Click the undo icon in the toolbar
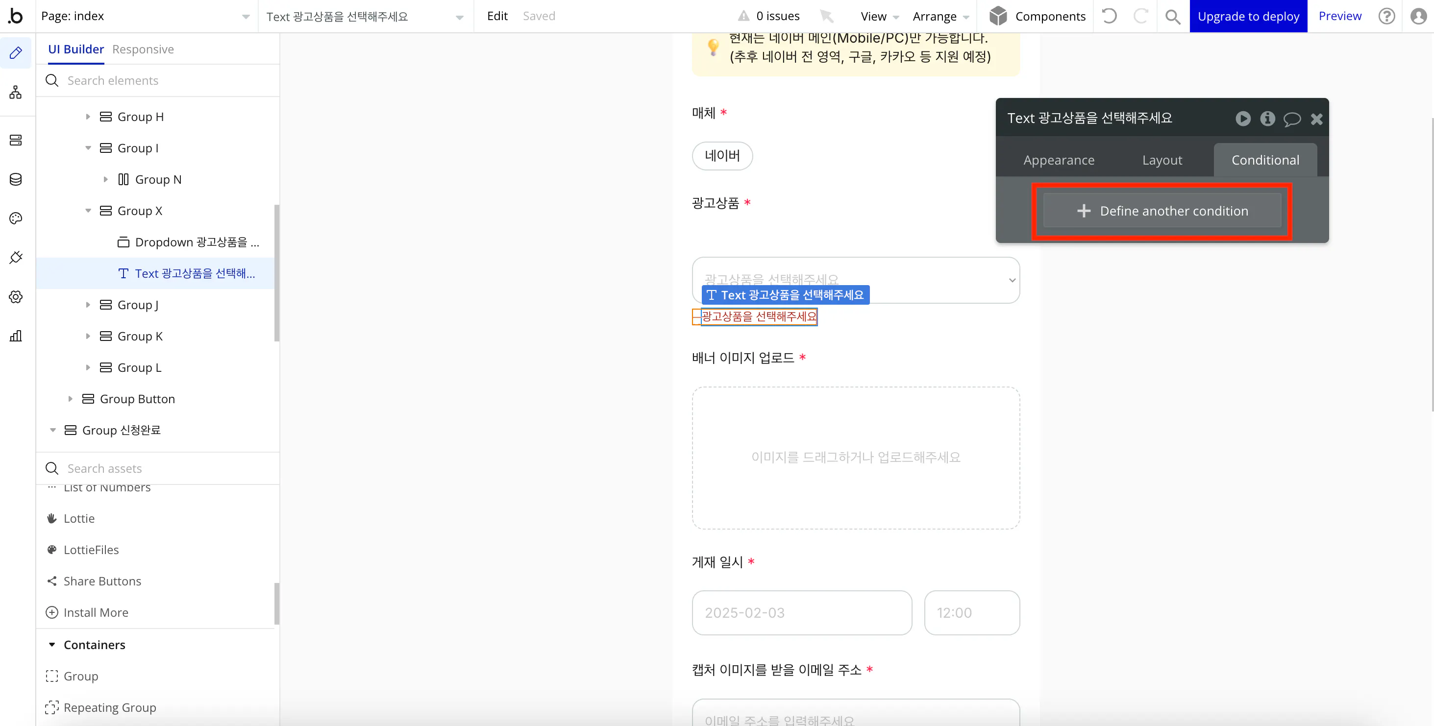Screen dimensions: 1434x726 pyautogui.click(x=1109, y=16)
